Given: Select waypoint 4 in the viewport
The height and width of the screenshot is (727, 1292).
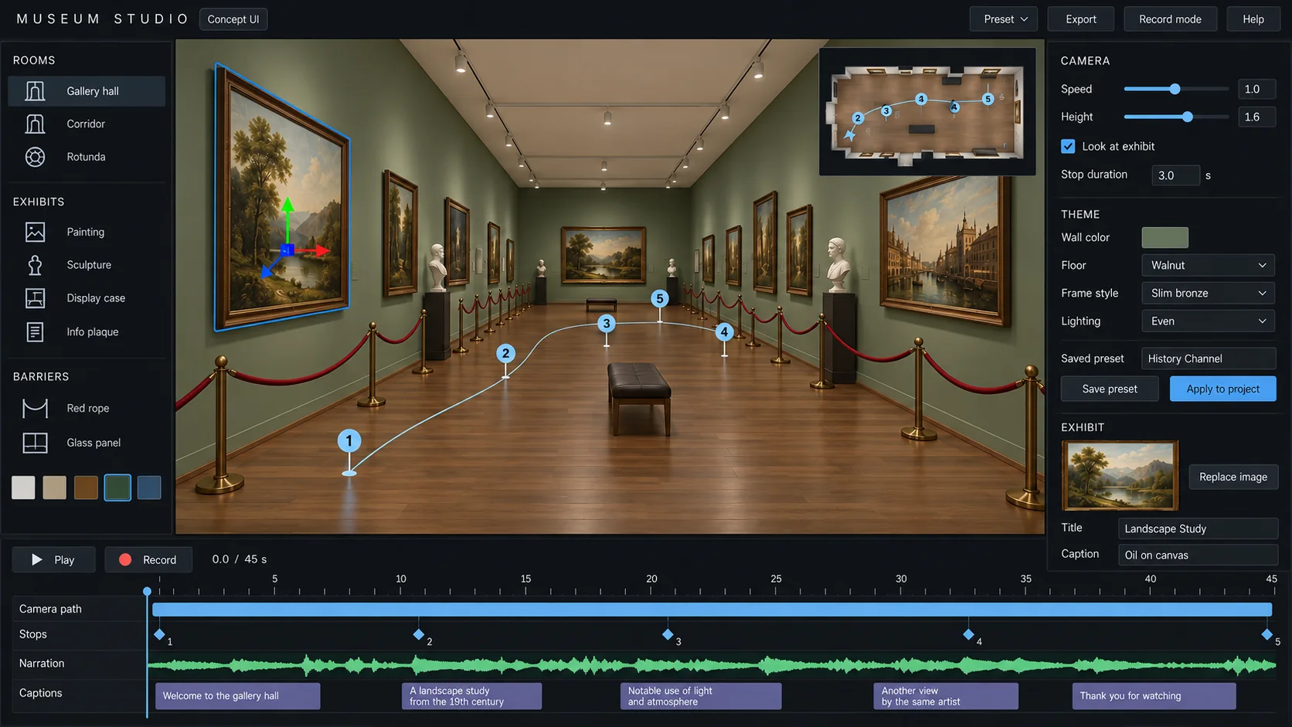Looking at the screenshot, I should (x=724, y=332).
